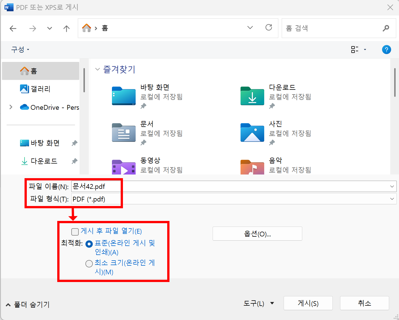Select the 문서 folder icon

click(124, 132)
